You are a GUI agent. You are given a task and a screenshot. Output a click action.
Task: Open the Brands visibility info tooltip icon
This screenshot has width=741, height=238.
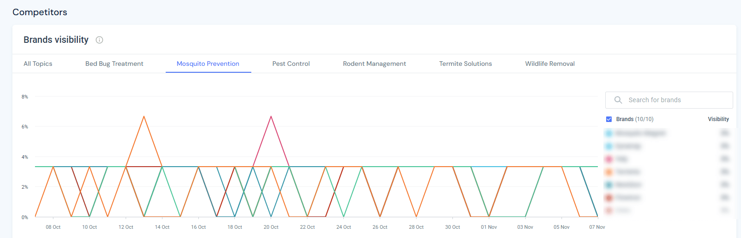coord(99,40)
